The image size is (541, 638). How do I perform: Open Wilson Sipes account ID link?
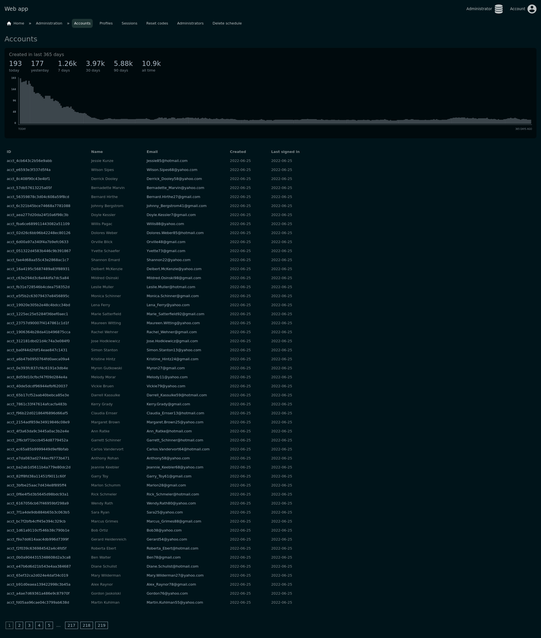[x=28, y=170]
